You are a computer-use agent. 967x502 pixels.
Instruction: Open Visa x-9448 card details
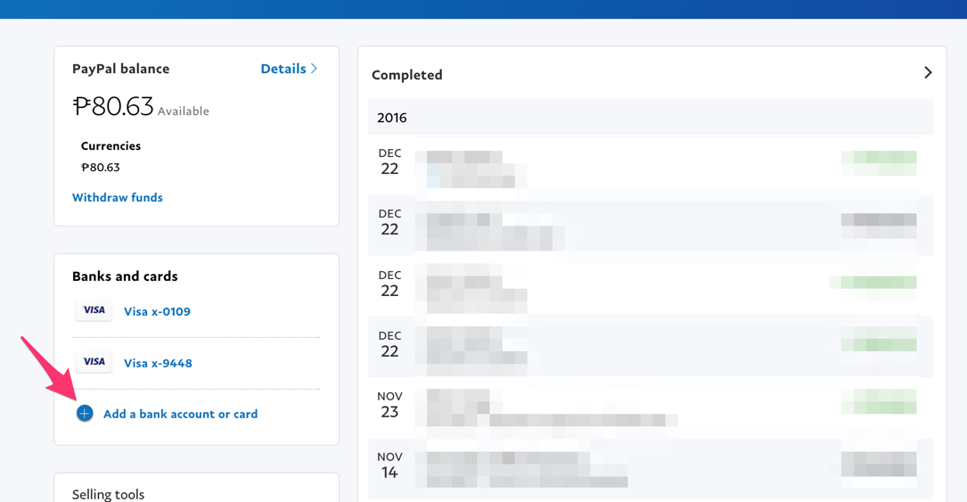tap(158, 363)
